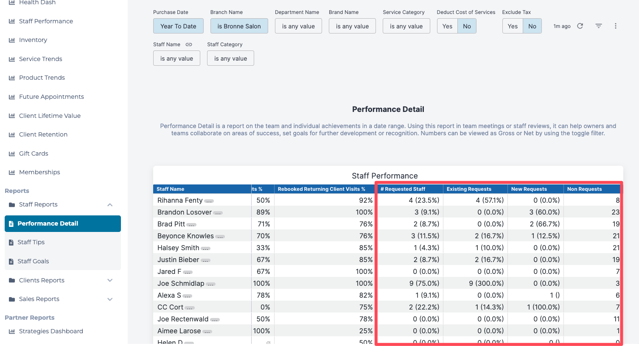Click the Staff Tips document icon
This screenshot has height=346, width=639.
pos(11,243)
